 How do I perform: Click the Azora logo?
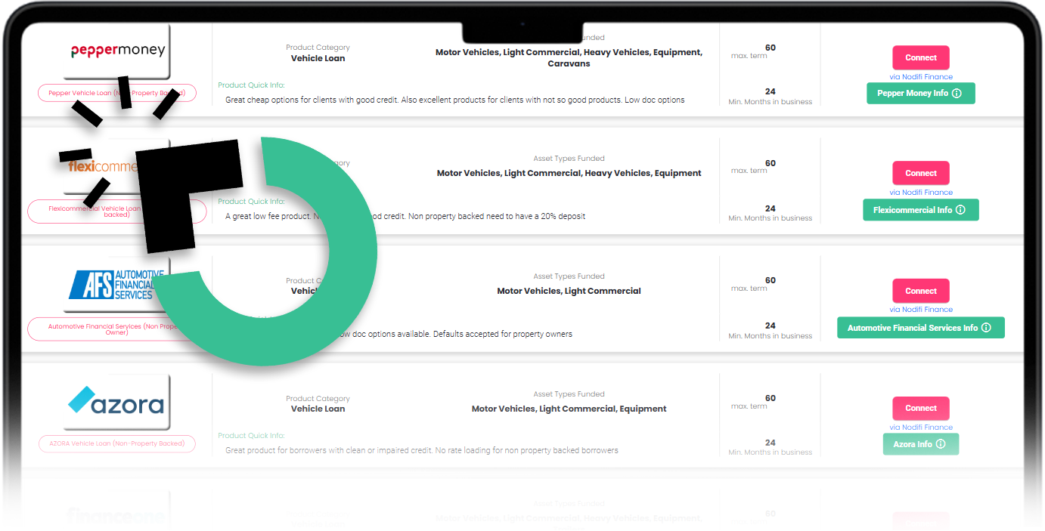click(116, 402)
